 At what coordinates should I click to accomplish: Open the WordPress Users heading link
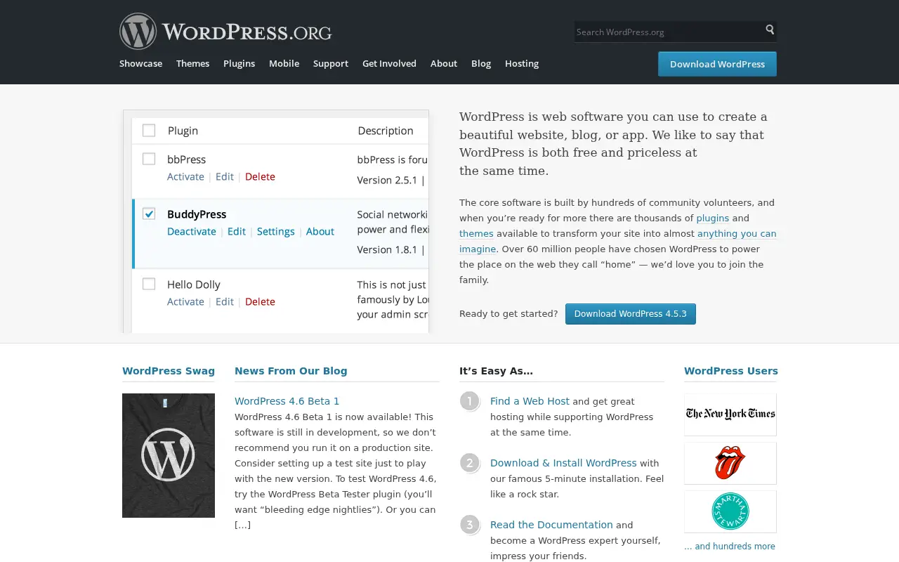(x=731, y=371)
